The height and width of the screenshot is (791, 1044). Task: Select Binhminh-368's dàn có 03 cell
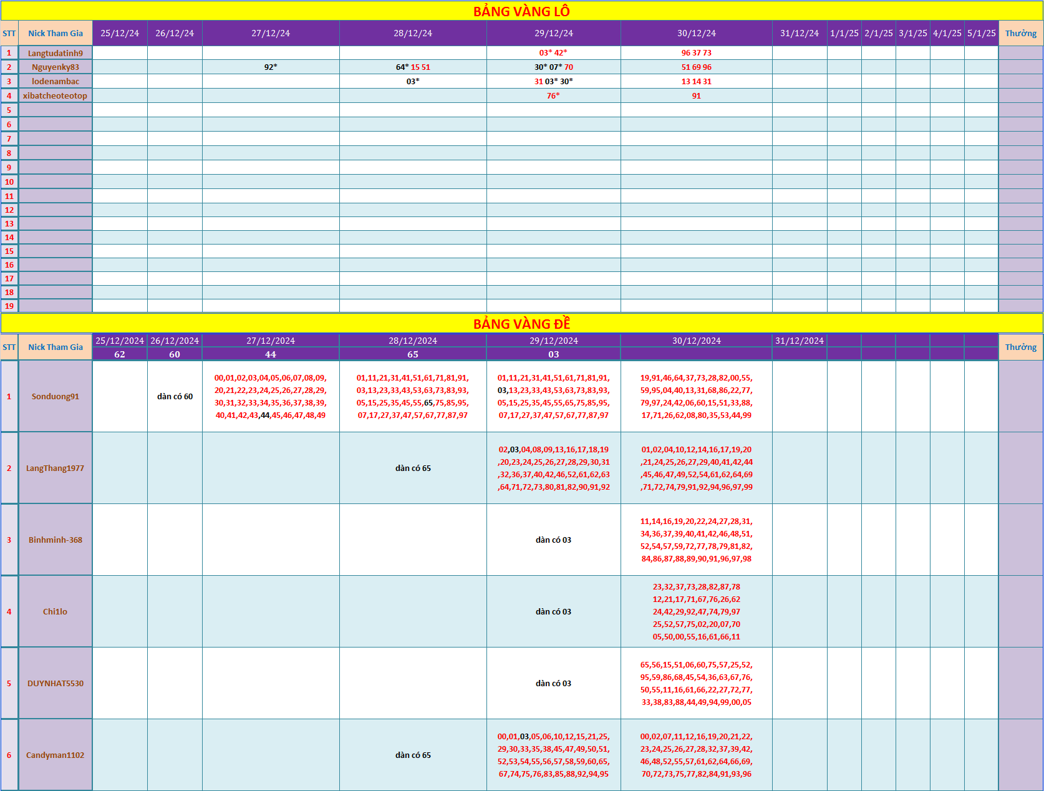pyautogui.click(x=554, y=540)
